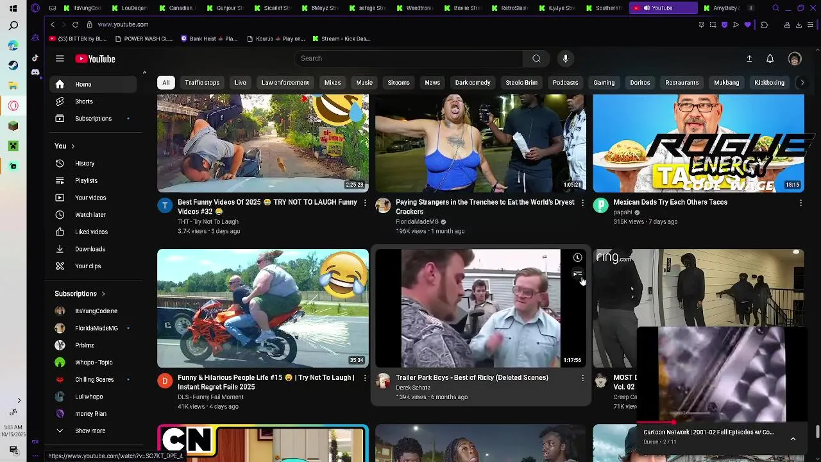Screen dimensions: 821x462
Task: Expand the miniplayer queue chevron
Action: coord(793,439)
